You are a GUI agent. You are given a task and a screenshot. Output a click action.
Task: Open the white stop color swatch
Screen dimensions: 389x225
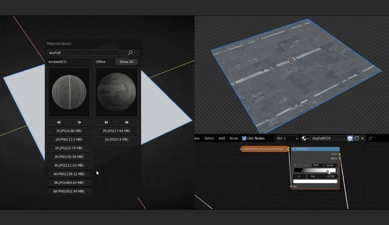click(x=315, y=181)
